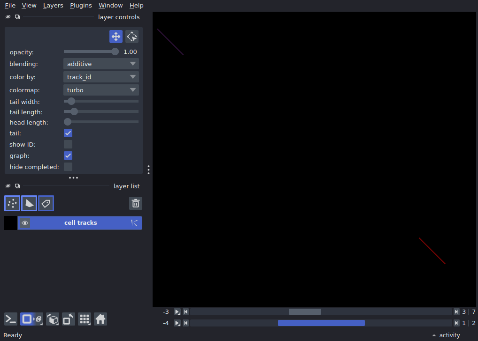Enable the hide completed checkbox
The width and height of the screenshot is (478, 341).
[x=68, y=167]
